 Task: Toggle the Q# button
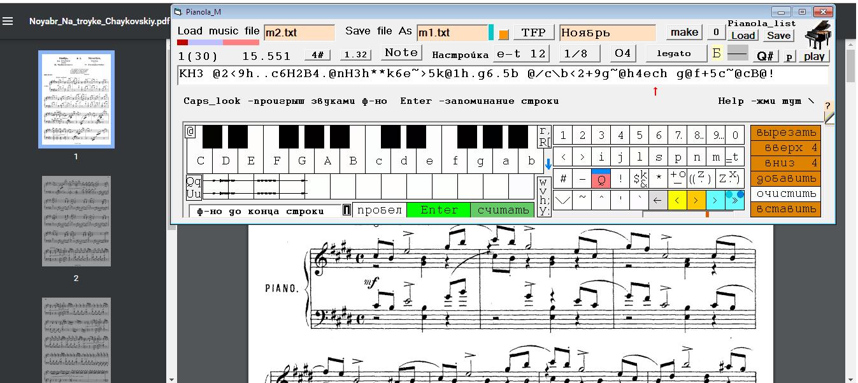(766, 56)
